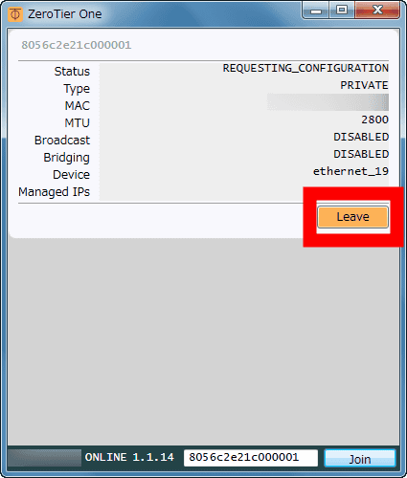Select the ethernet_19 device value

click(x=350, y=171)
